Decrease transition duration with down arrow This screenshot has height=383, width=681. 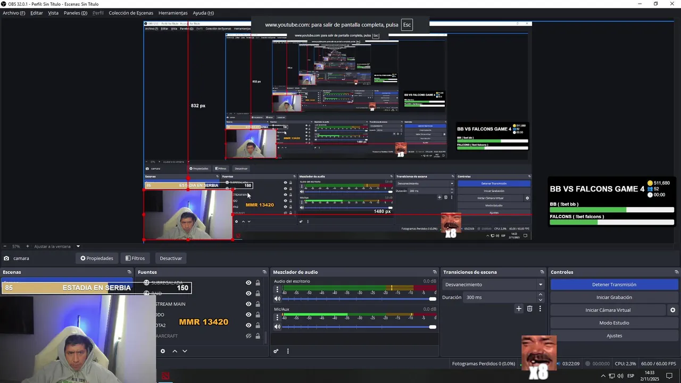pyautogui.click(x=541, y=300)
